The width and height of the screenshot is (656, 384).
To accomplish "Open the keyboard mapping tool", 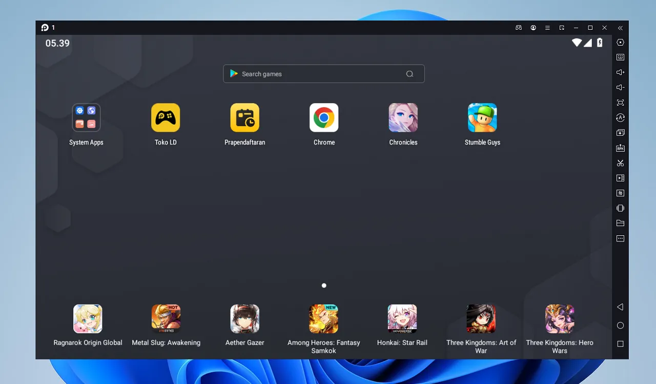I will point(620,57).
